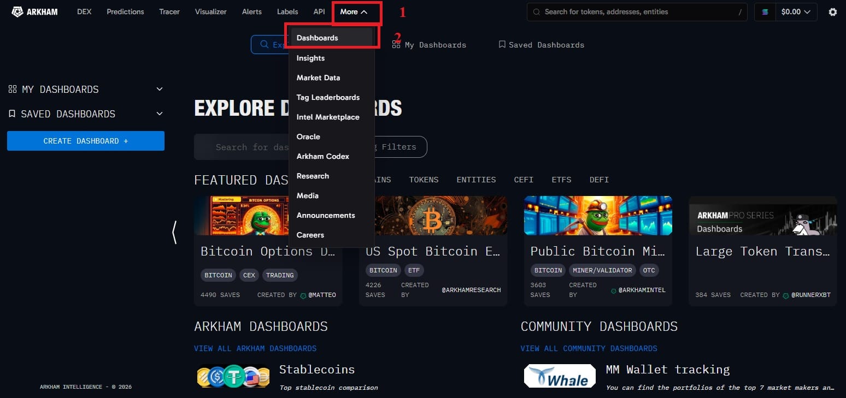Expand the MY DASHBOARDS section

pos(160,89)
